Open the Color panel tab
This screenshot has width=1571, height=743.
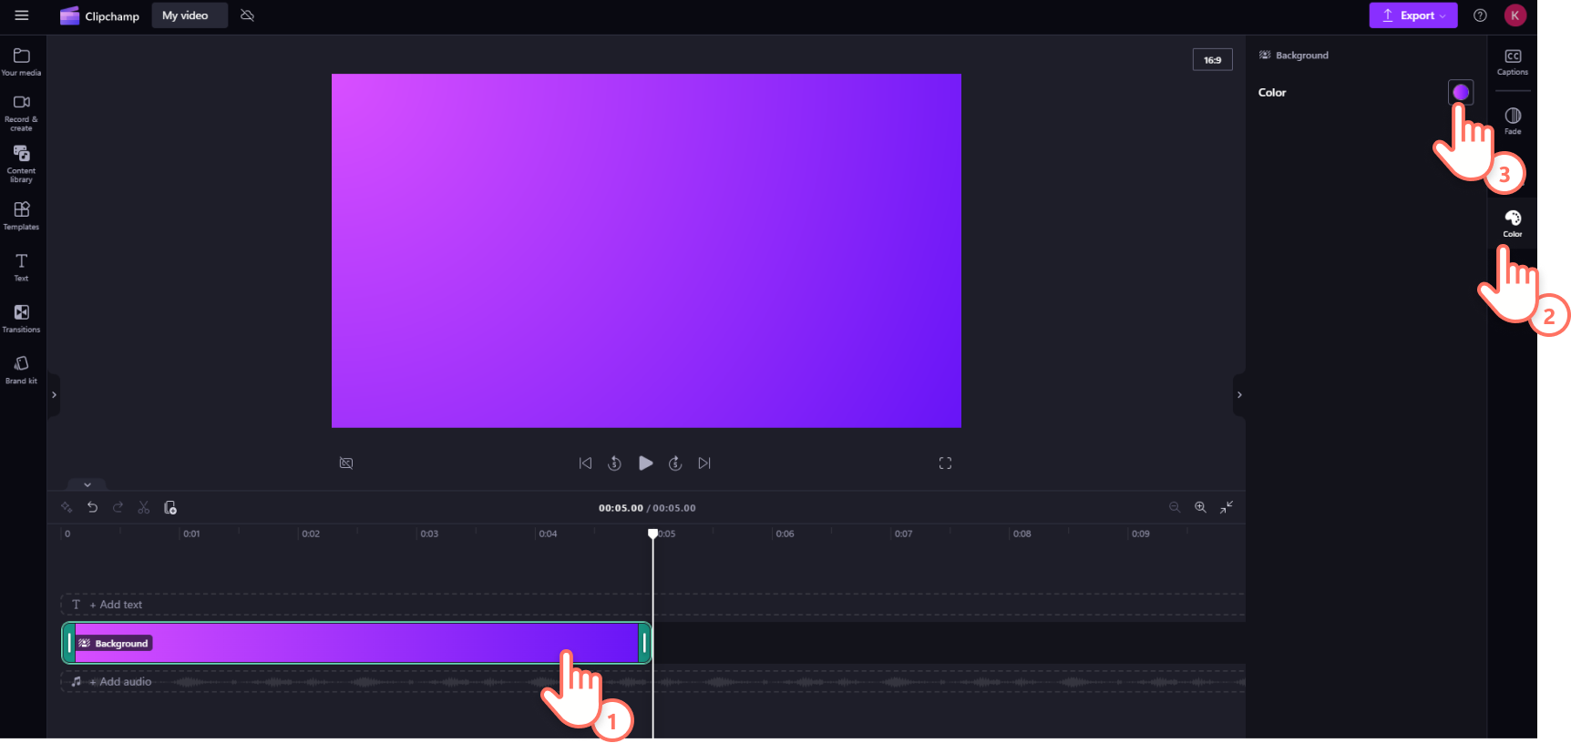tap(1513, 223)
